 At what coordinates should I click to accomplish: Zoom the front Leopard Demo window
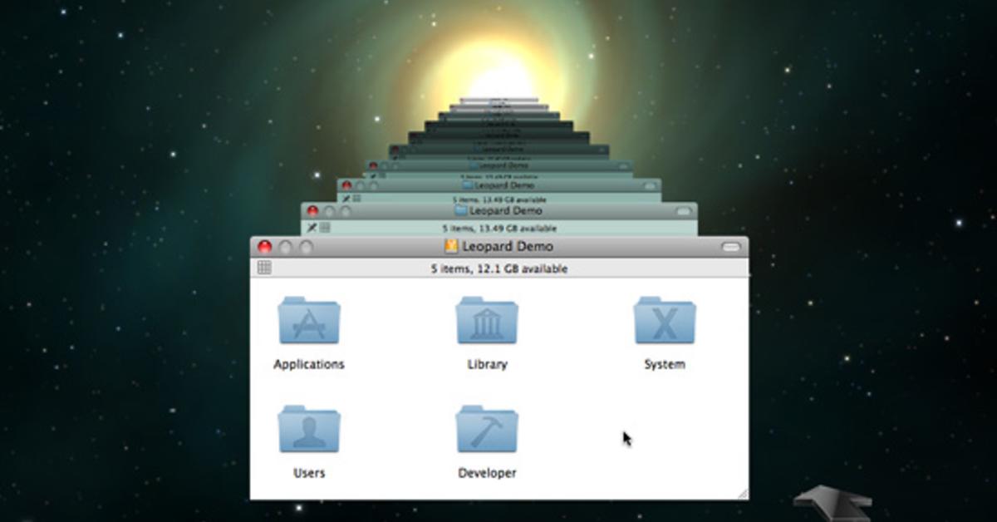click(x=307, y=247)
